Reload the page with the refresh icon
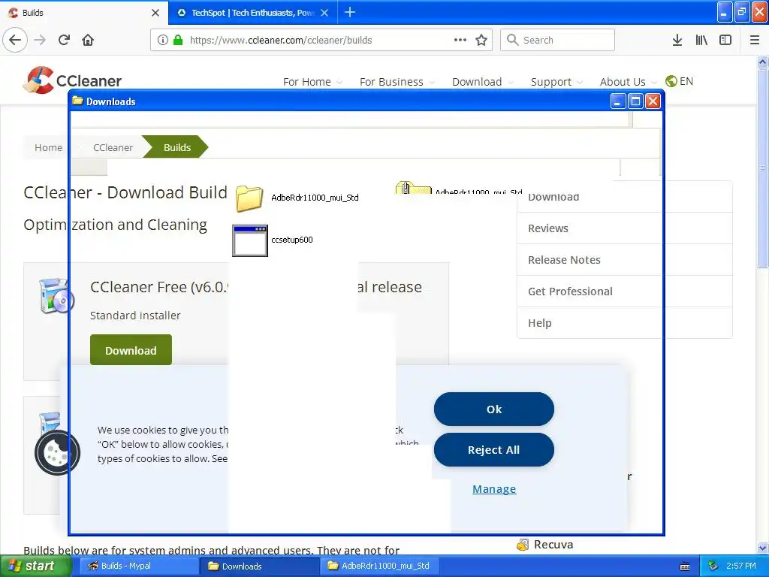 click(65, 40)
